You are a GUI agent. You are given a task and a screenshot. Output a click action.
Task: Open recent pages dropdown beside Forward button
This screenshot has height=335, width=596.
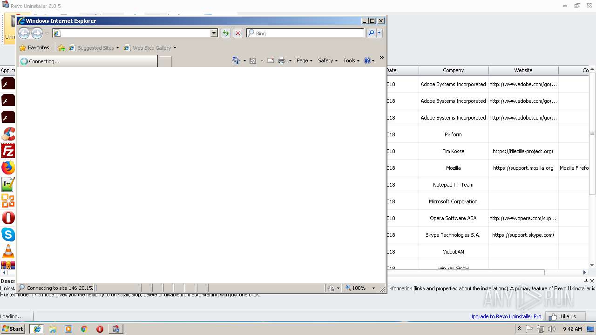[47, 33]
